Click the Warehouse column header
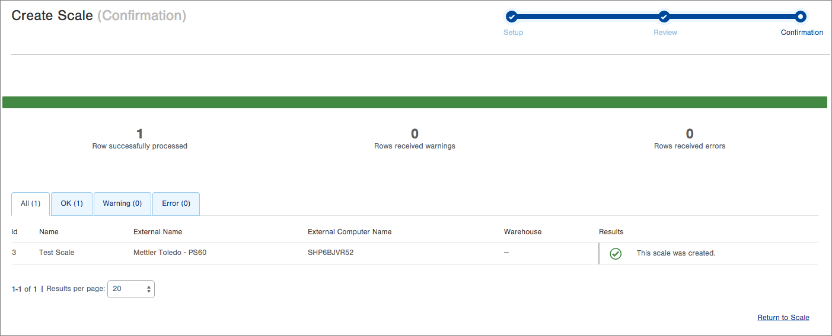Viewport: 832px width, 336px height. [522, 232]
